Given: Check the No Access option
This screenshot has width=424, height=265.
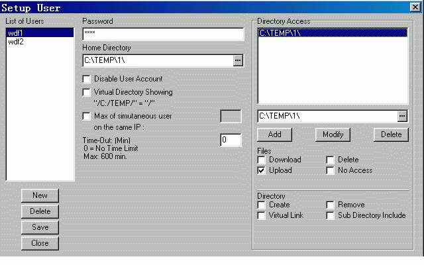Looking at the screenshot, I should [x=331, y=170].
